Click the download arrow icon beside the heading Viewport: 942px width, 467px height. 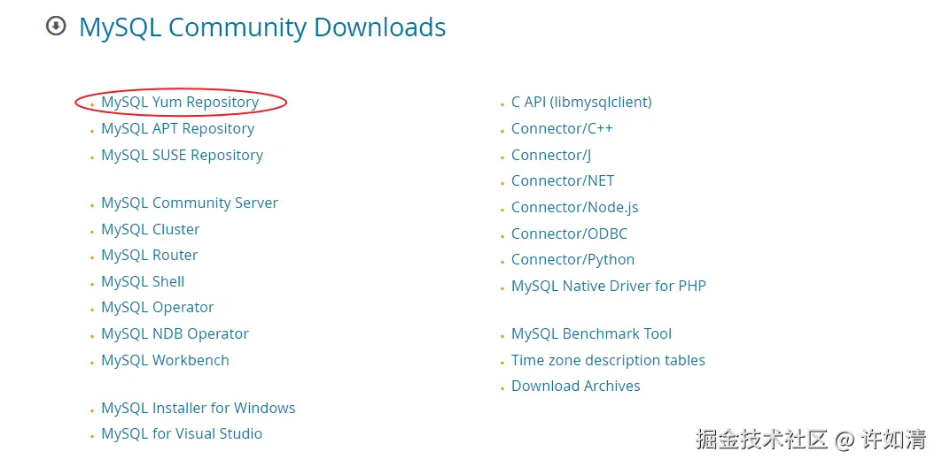point(56,27)
